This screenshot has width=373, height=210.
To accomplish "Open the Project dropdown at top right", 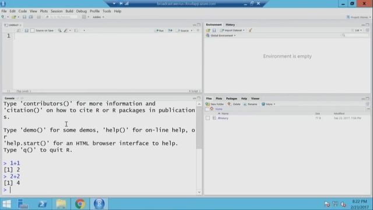I will (358, 17).
